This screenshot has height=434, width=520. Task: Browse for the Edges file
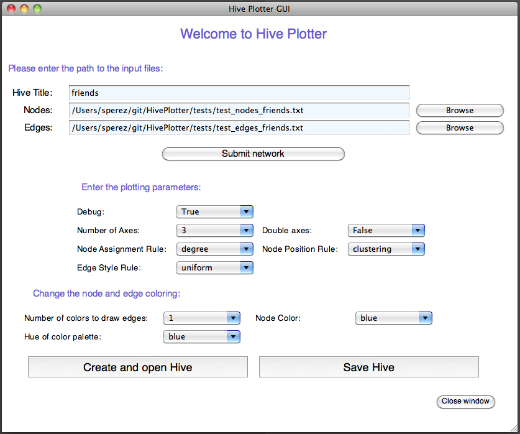coord(460,127)
